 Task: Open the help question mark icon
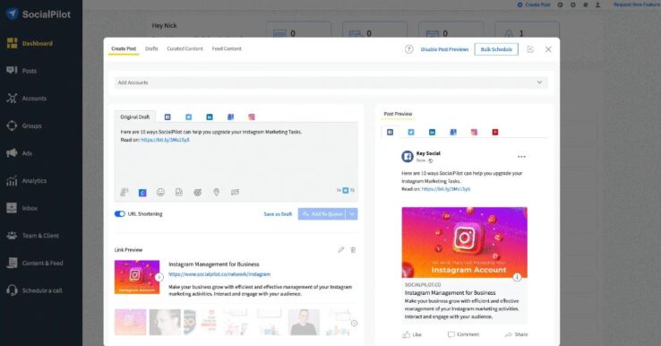[x=409, y=49]
